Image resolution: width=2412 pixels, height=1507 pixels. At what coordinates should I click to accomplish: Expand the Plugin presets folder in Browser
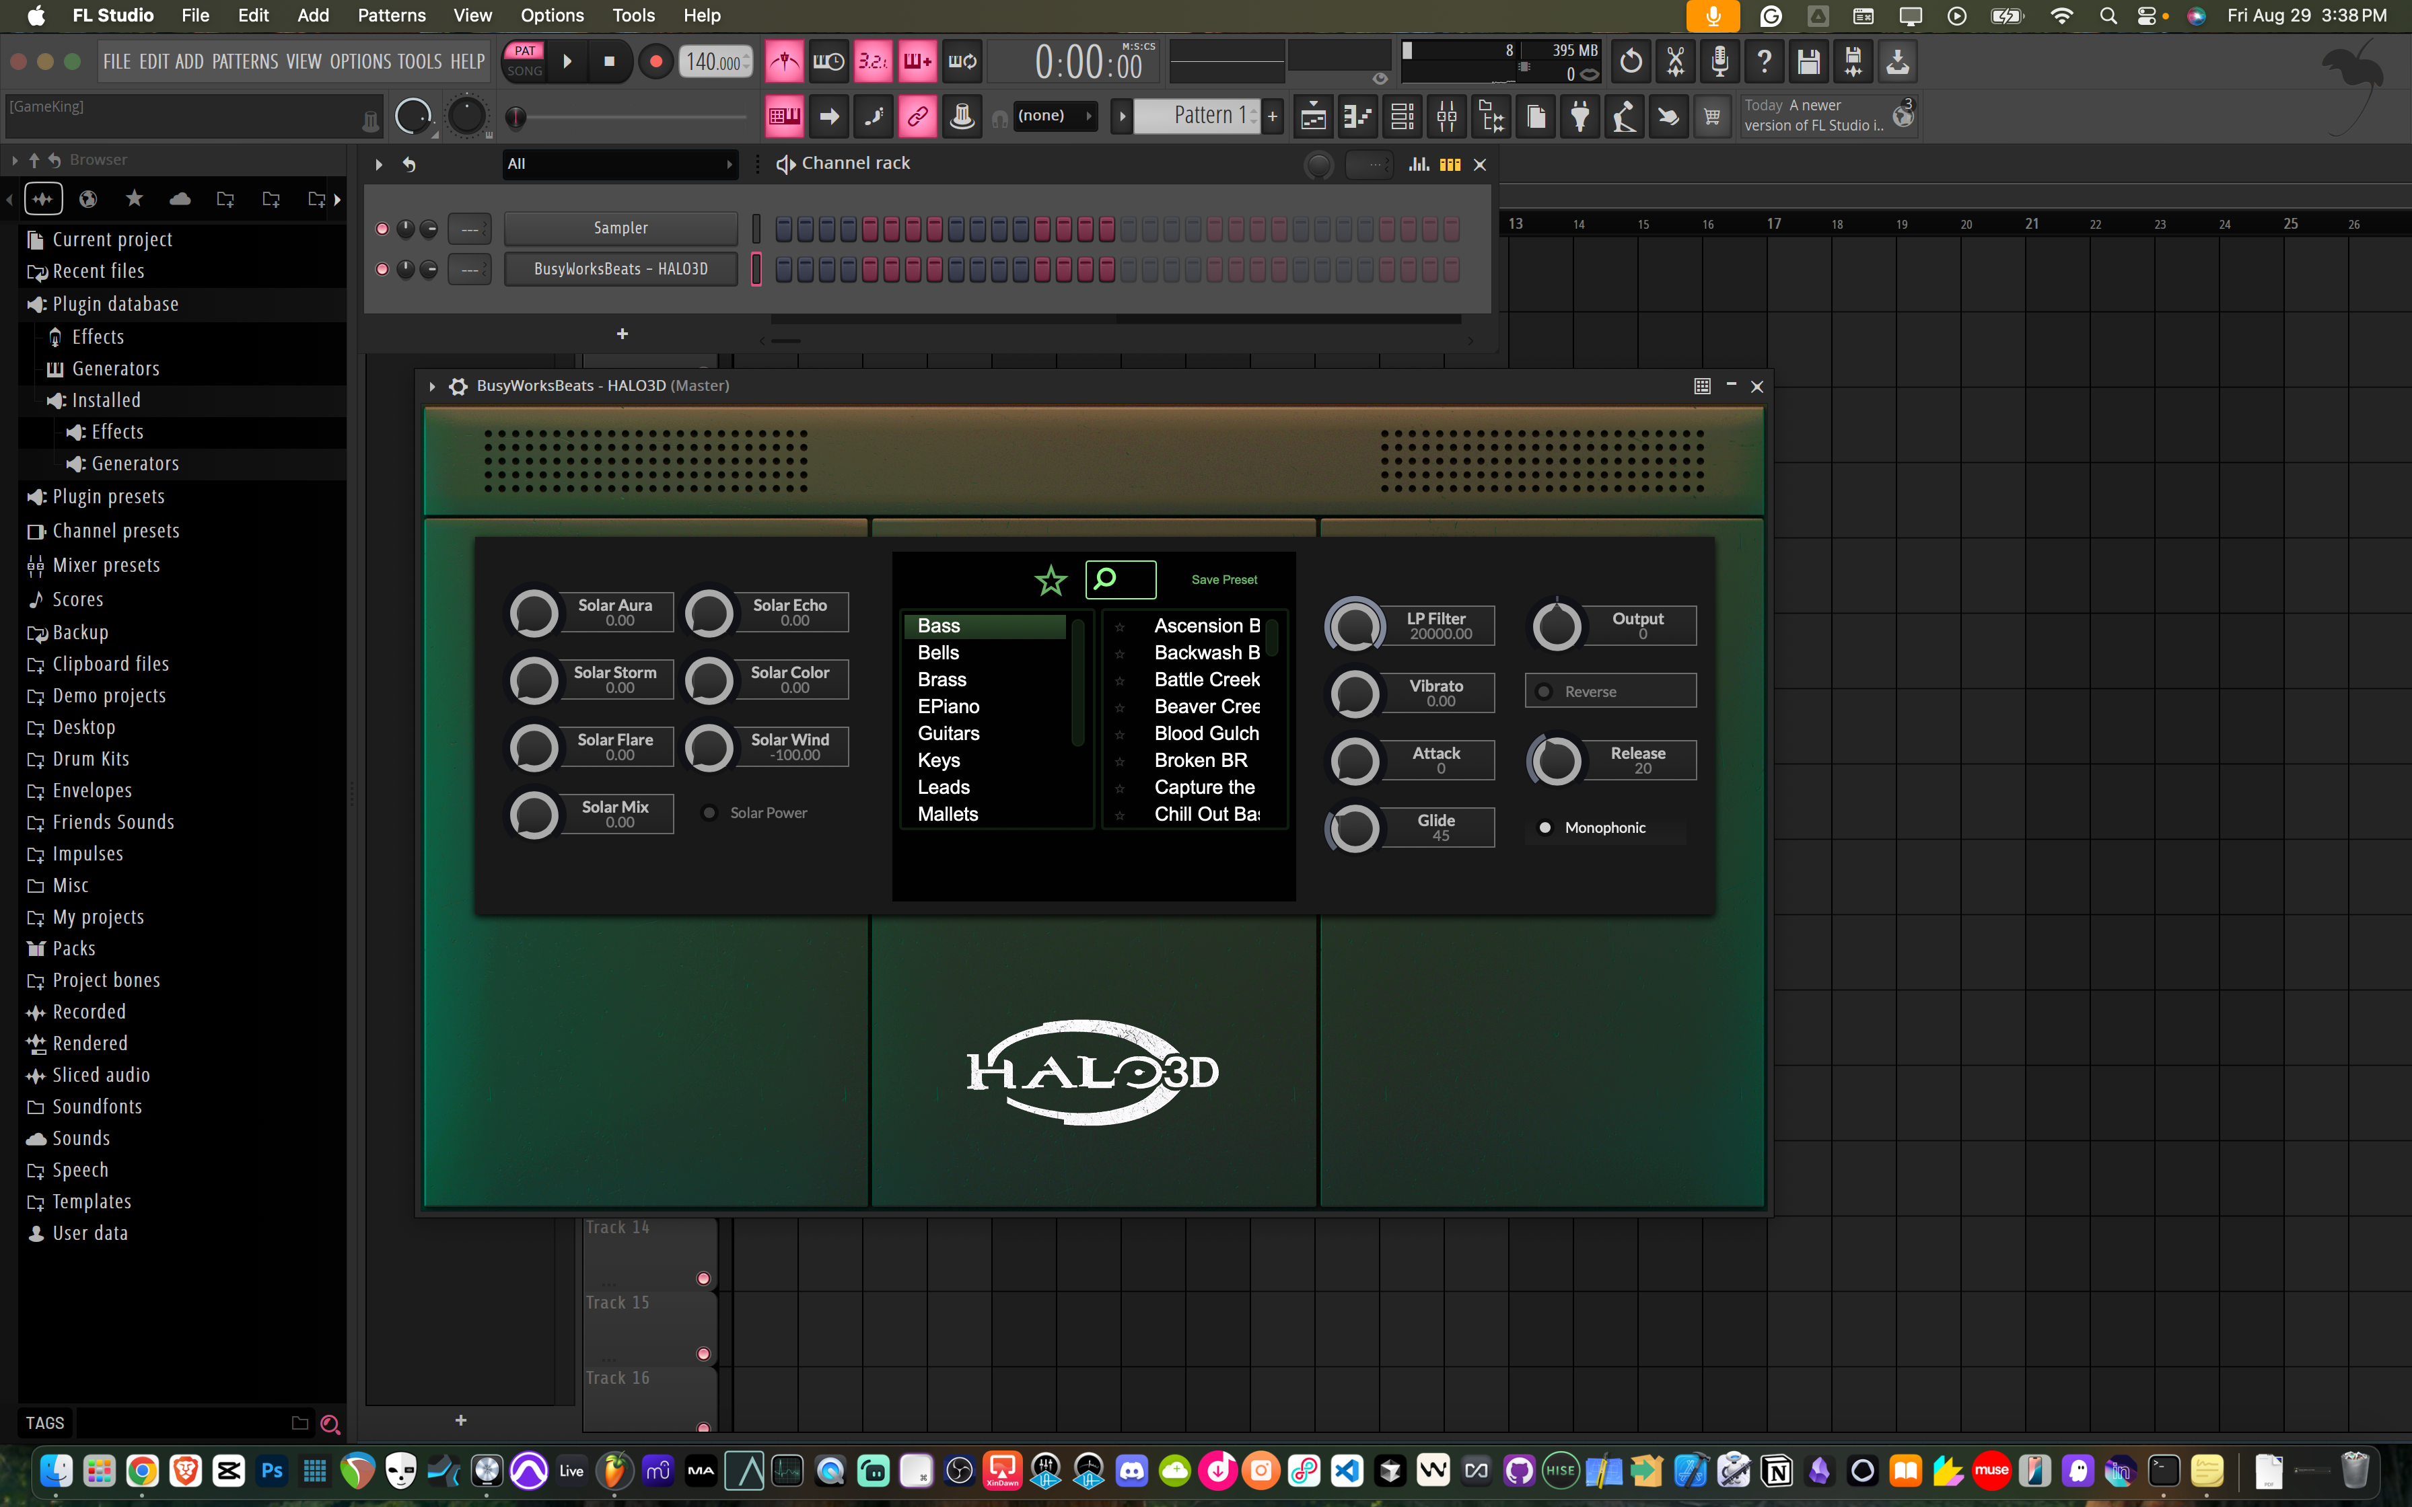[x=108, y=497]
